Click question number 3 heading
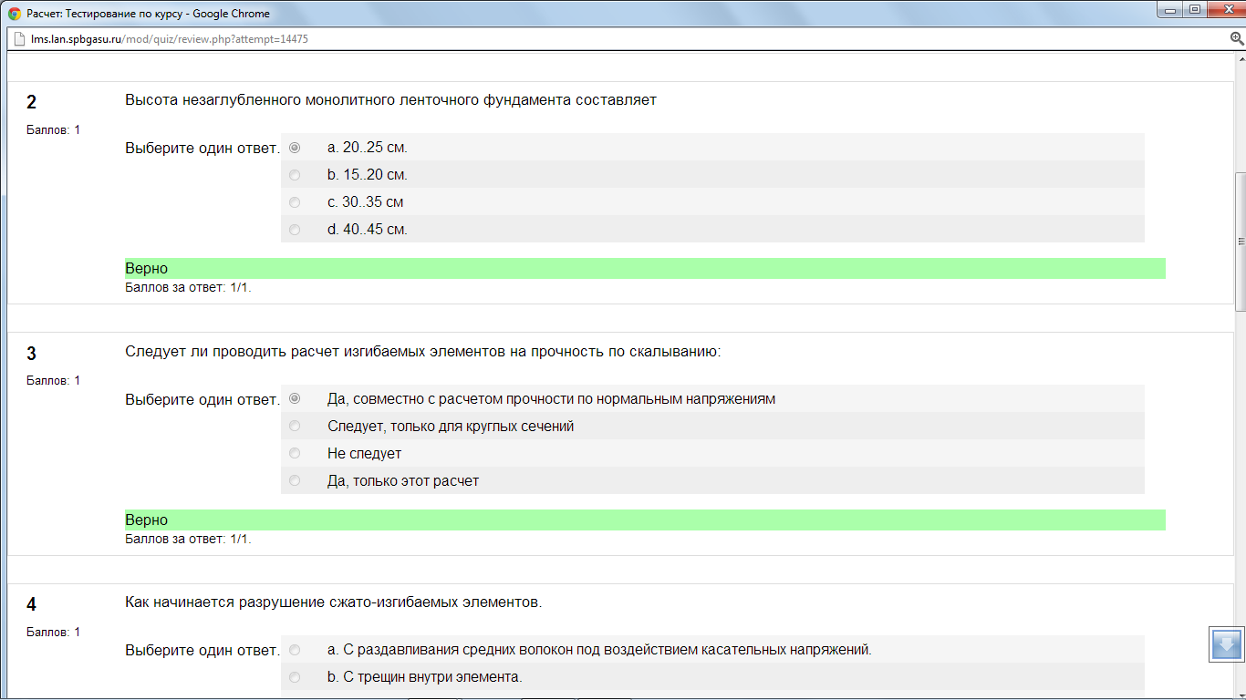 click(32, 354)
